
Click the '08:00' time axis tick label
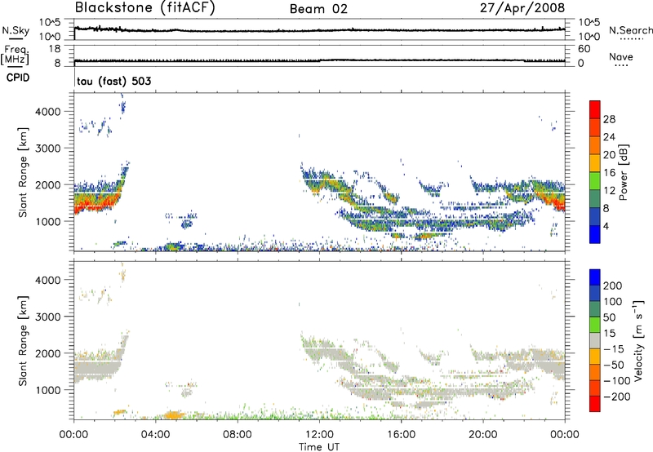[x=238, y=435]
